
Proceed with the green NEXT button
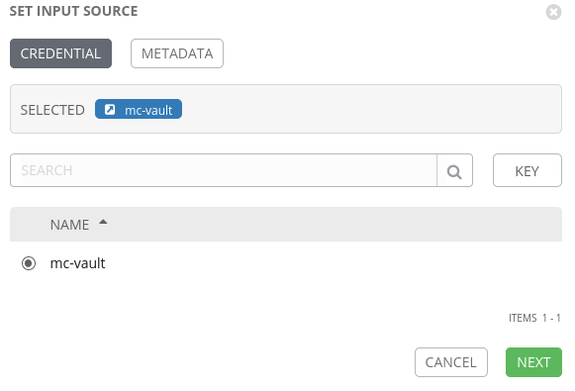(533, 362)
